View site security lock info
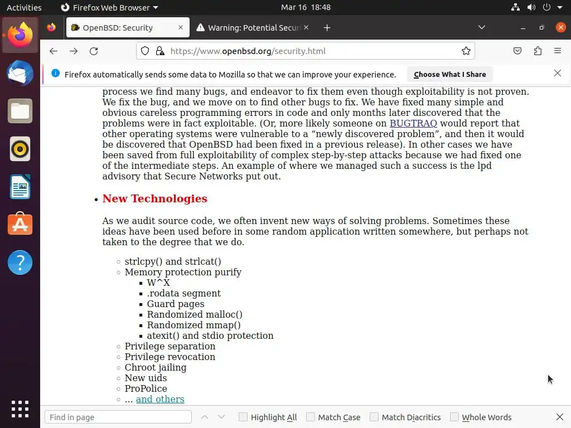 point(160,51)
